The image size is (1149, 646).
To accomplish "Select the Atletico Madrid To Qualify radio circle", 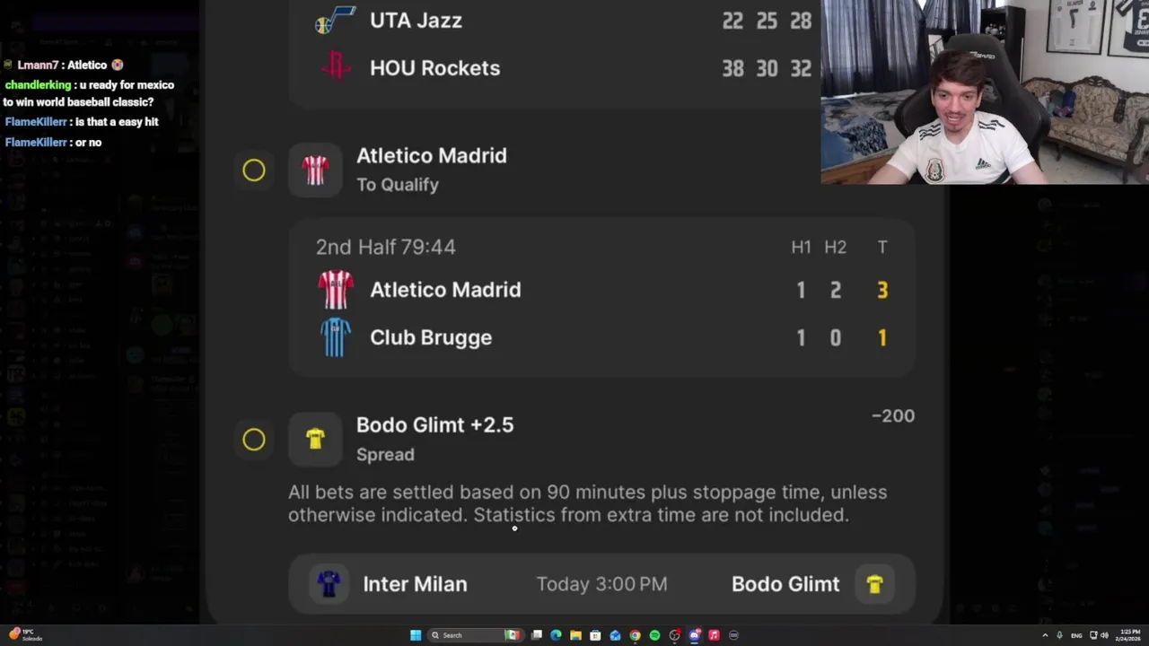I will (x=254, y=170).
